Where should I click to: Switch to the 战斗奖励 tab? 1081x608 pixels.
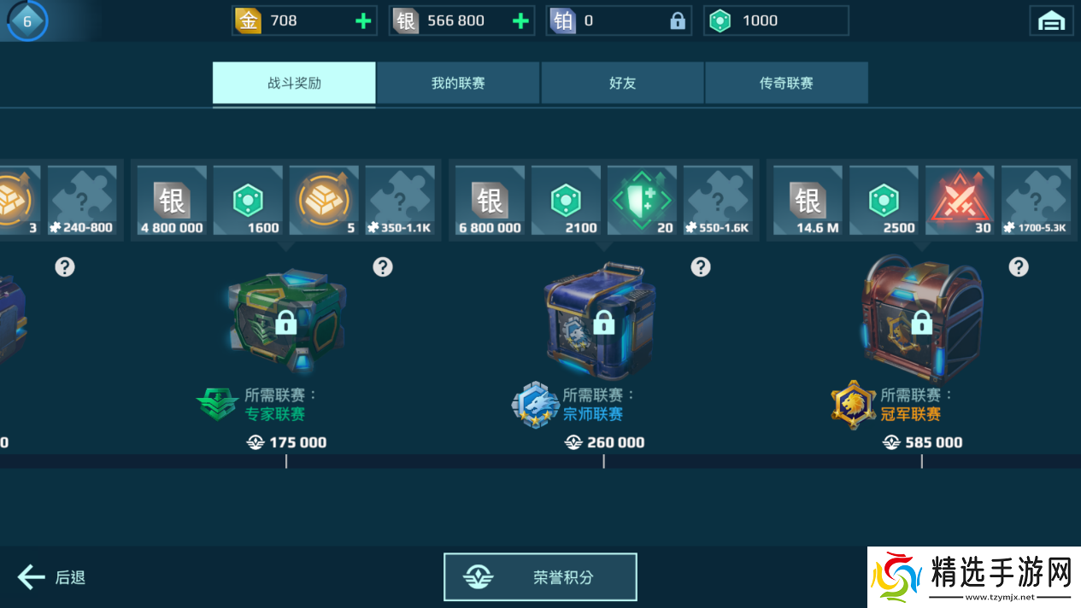[294, 83]
